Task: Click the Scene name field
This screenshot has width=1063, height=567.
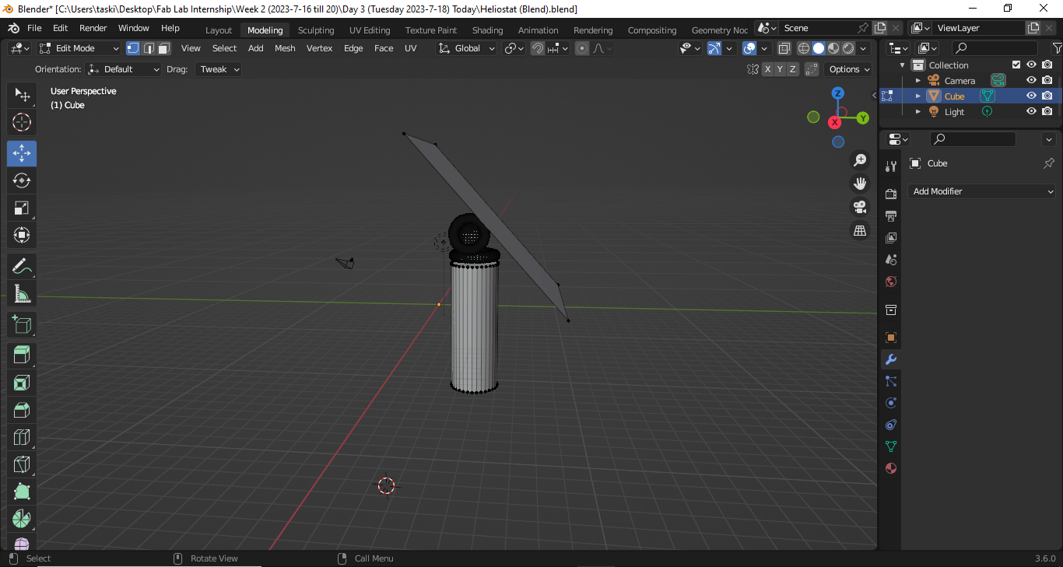Action: [817, 28]
